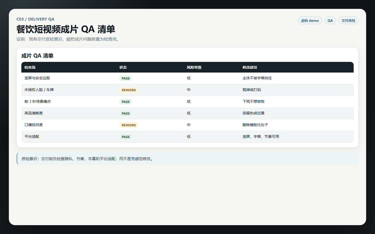Click the PASS badge for 前 3 秒场景痛点
Viewport: 375px width, 234px height.
point(126,102)
